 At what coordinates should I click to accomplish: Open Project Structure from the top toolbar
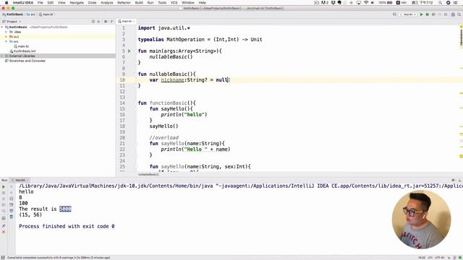tap(453, 14)
